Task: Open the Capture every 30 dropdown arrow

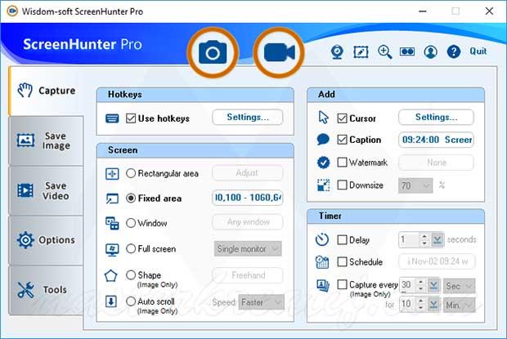Action: click(x=433, y=285)
